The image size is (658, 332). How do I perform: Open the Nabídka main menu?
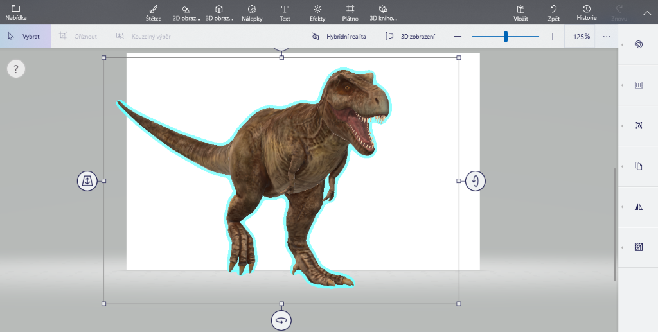[x=16, y=12]
